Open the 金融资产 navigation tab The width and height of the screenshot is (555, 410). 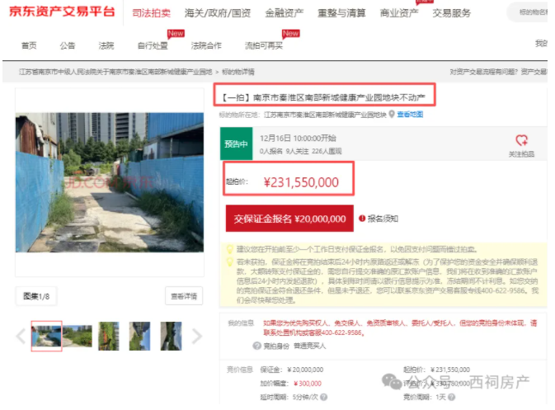[x=283, y=13]
